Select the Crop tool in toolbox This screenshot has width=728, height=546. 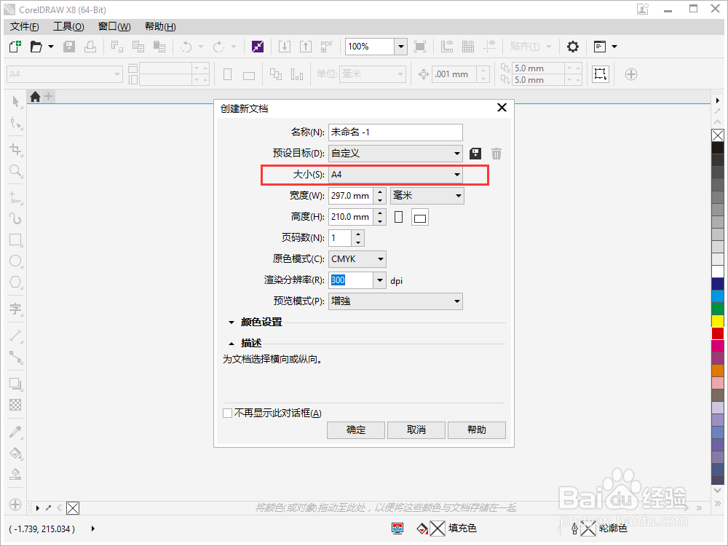click(16, 149)
